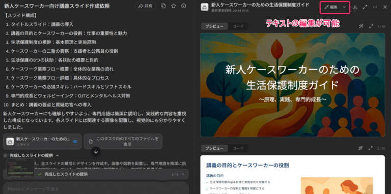Screen dimensions: 391x194
Task: Open the files icon next to 共有
Action: [x=163, y=6]
